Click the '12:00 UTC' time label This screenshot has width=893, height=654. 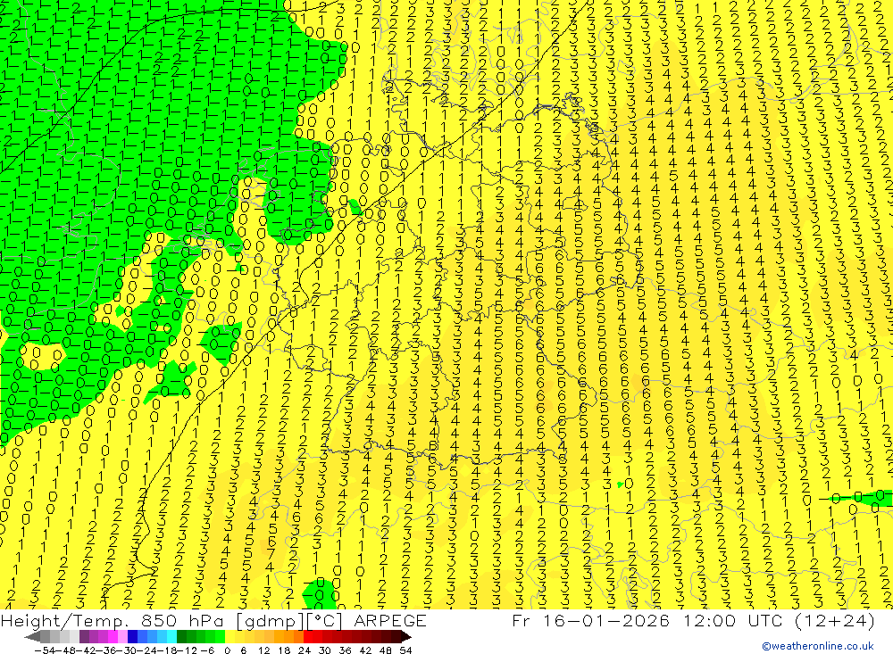[x=732, y=620]
